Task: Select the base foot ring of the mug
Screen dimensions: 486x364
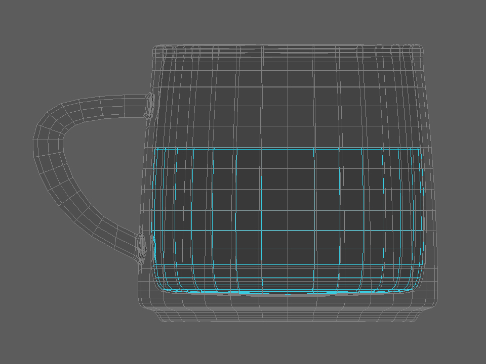Action: (288, 315)
